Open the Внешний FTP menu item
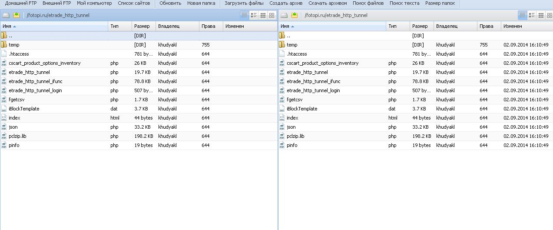The width and height of the screenshot is (553, 230). (56, 3)
